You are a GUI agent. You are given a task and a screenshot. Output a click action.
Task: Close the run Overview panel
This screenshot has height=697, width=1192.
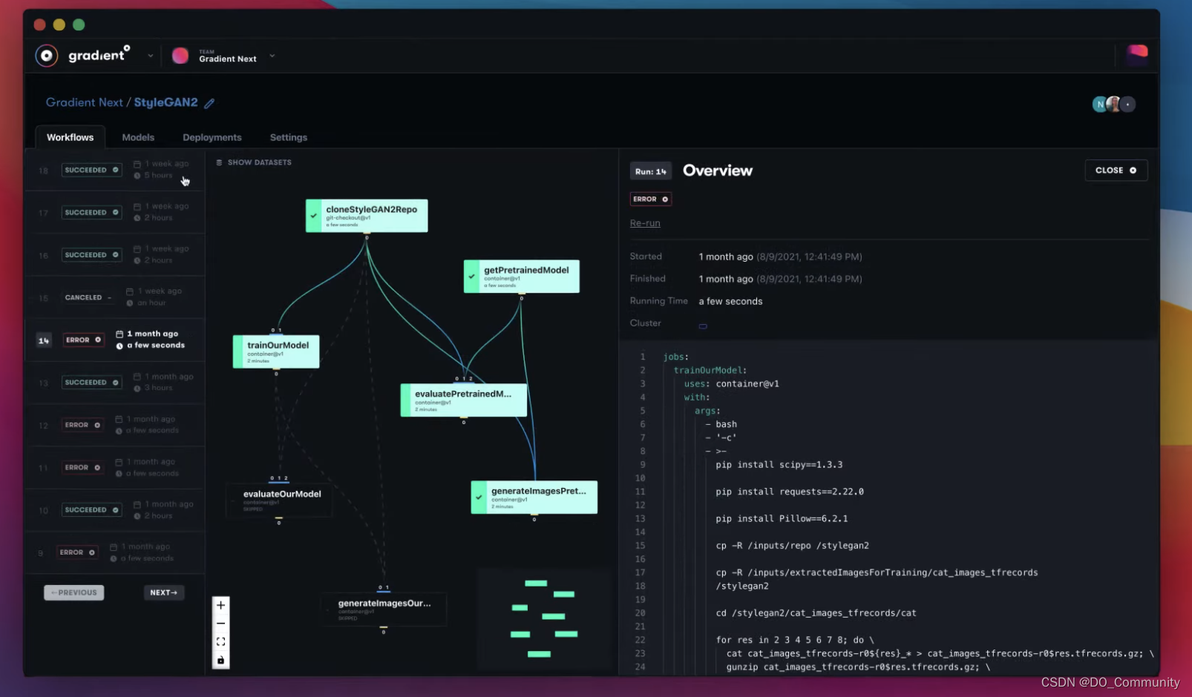pyautogui.click(x=1116, y=171)
